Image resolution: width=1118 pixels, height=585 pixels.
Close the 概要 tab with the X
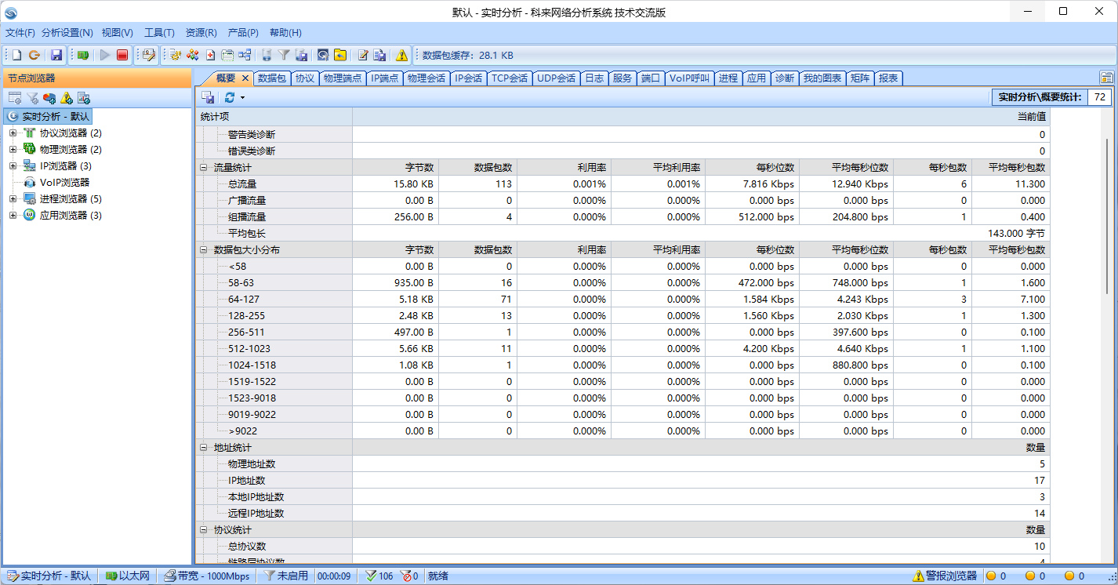tap(245, 78)
